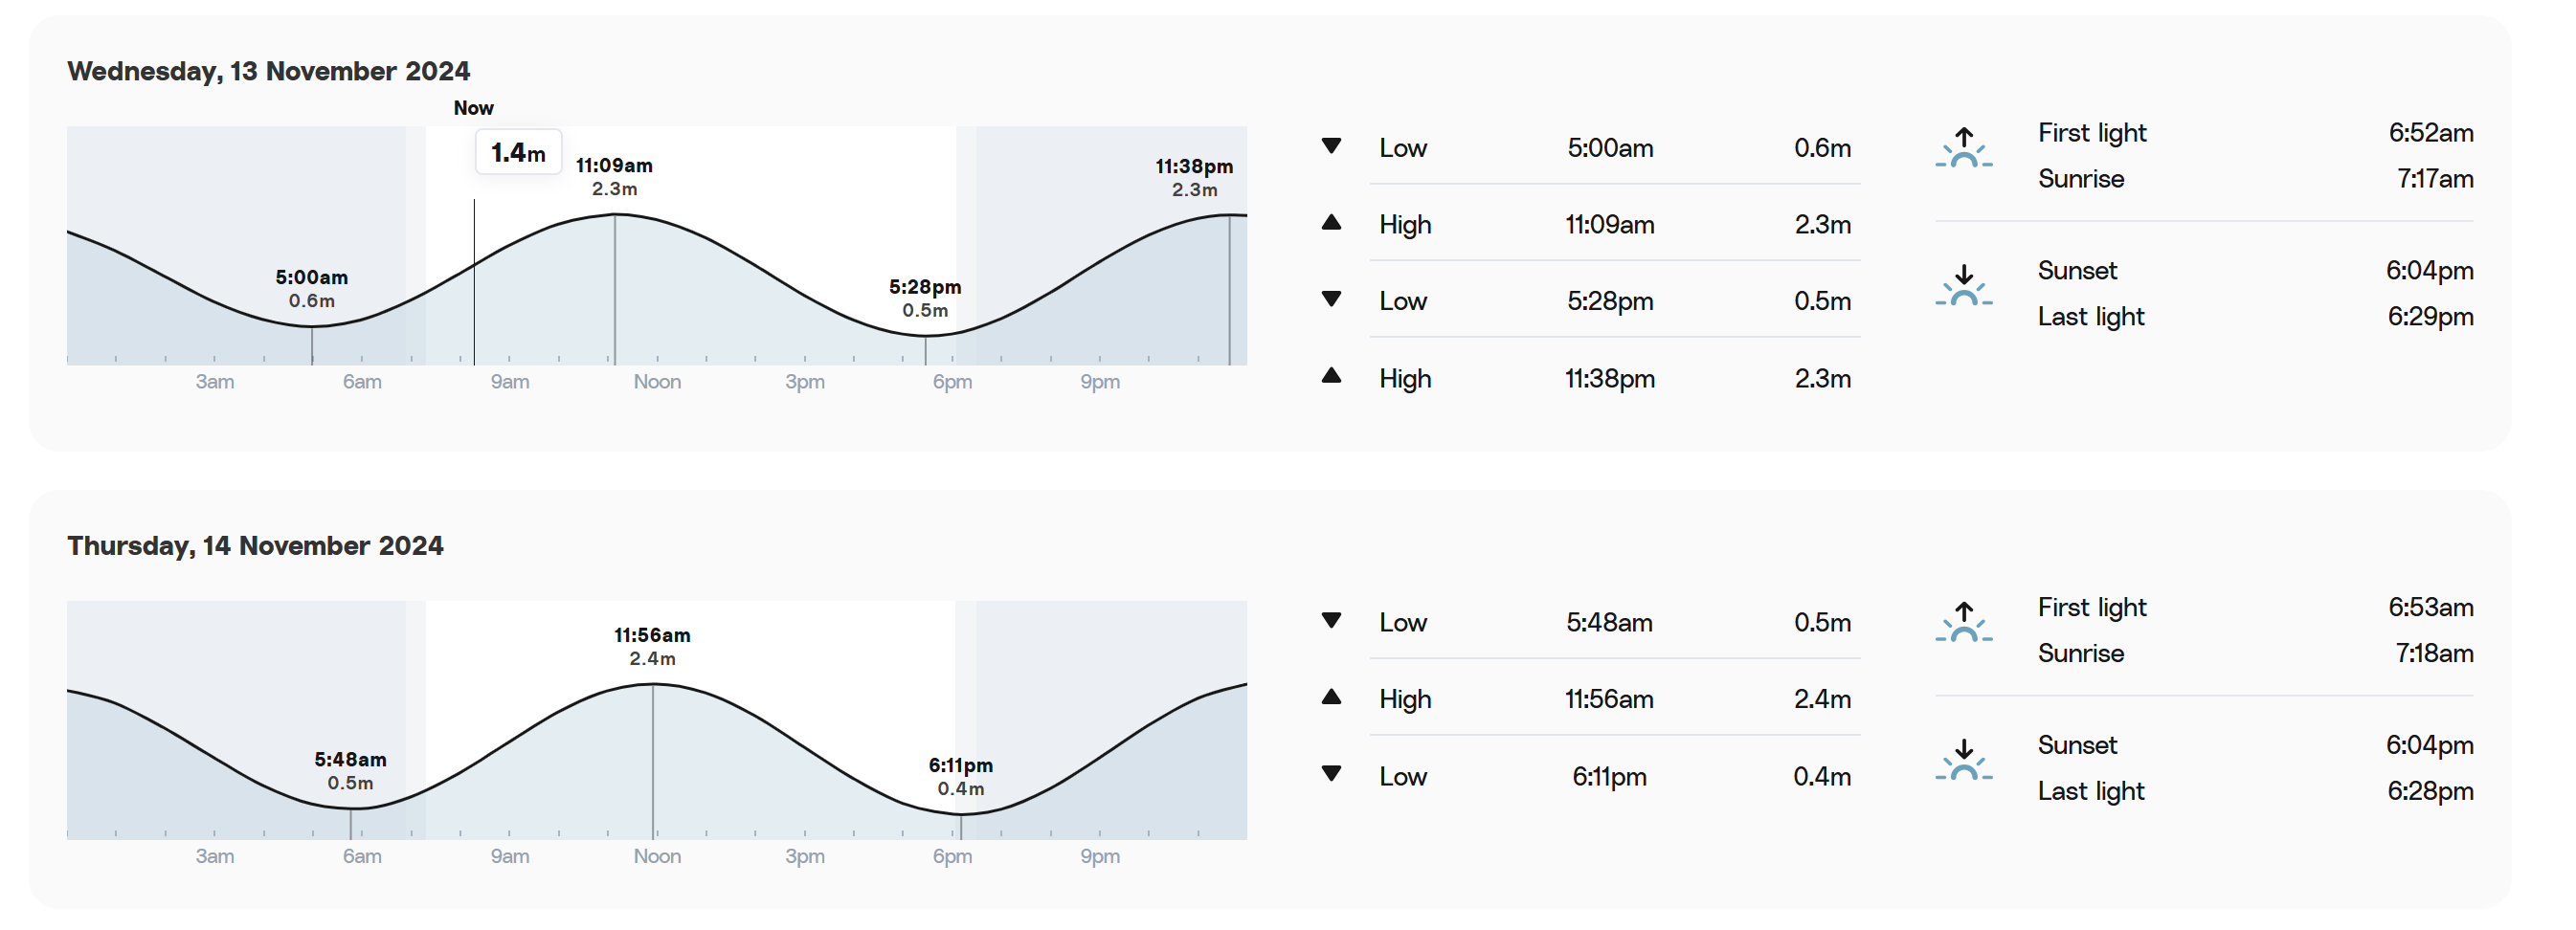Click the down arrow beside Thursday 6:11pm Low
Viewport: 2576px width, 930px height.
[x=1331, y=774]
